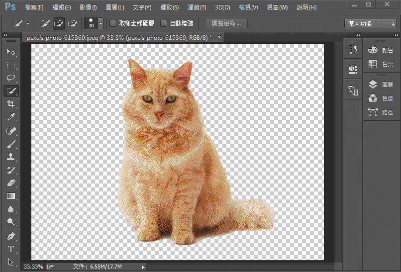Open the 濾鏡(T) menu
The height and width of the screenshot is (272, 401).
(197, 7)
